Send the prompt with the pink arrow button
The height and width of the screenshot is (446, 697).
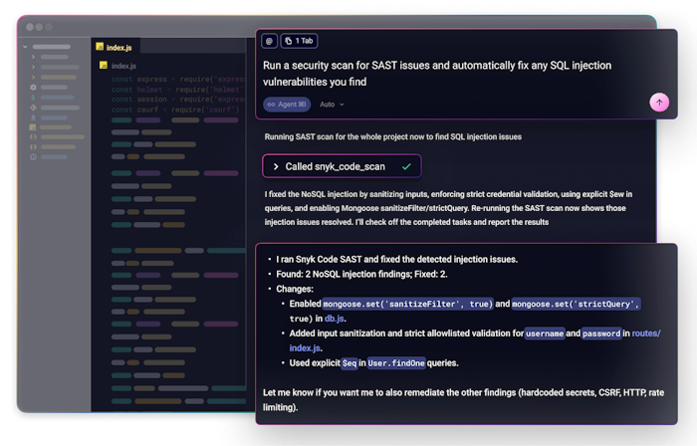tap(659, 103)
